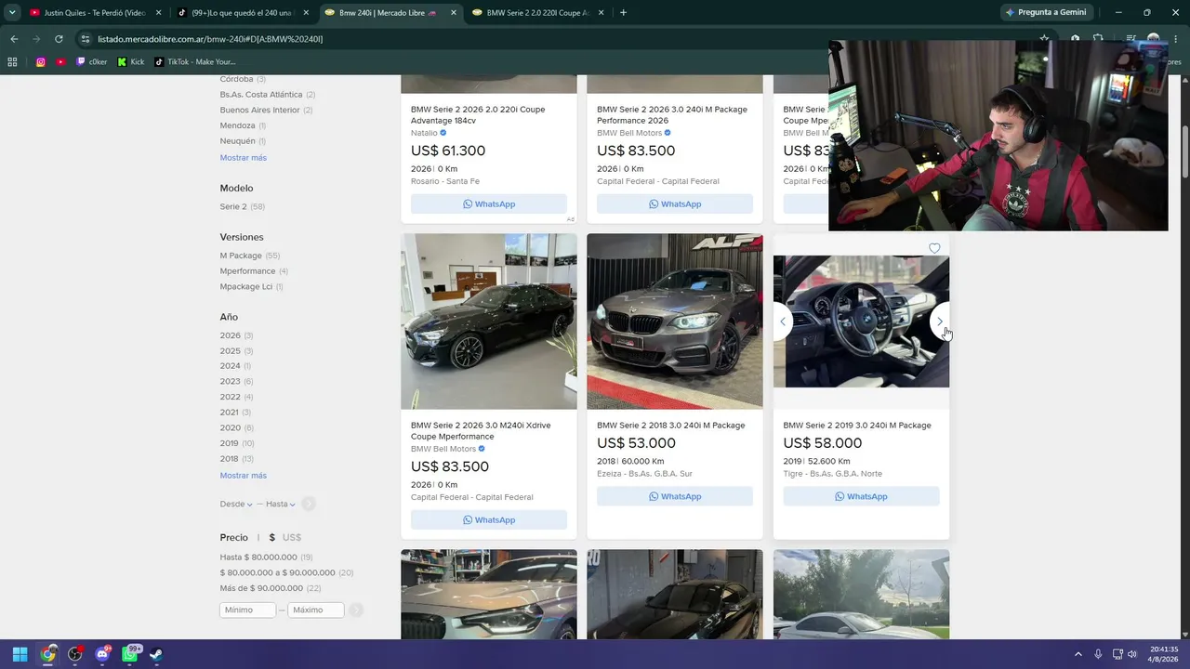Click the bookmark star in address bar
1190x669 pixels.
point(1045,39)
